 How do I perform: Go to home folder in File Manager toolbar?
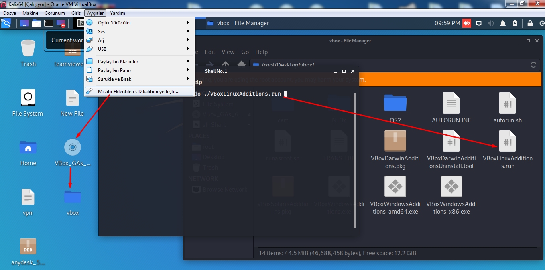241,64
